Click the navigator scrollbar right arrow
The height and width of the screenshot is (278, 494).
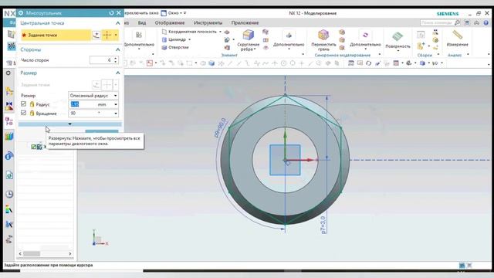[70, 253]
